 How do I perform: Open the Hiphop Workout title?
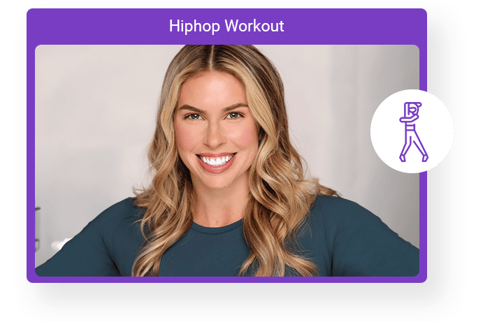[226, 27]
